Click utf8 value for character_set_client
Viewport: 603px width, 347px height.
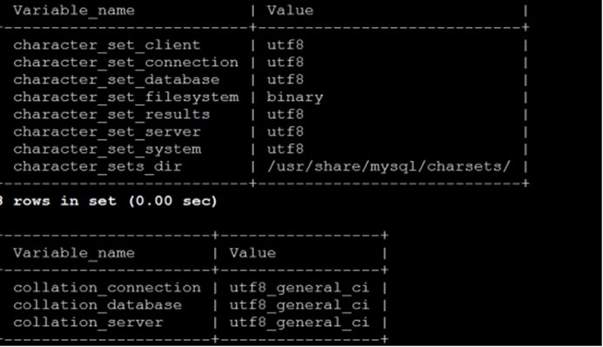[285, 45]
